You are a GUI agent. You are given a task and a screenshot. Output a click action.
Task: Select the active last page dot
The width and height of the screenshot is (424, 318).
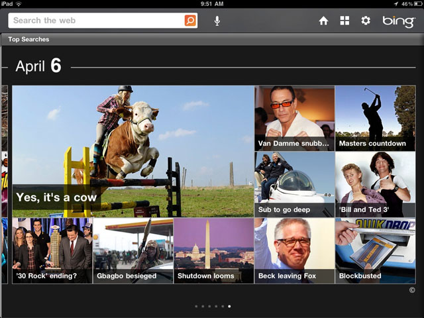point(229,306)
